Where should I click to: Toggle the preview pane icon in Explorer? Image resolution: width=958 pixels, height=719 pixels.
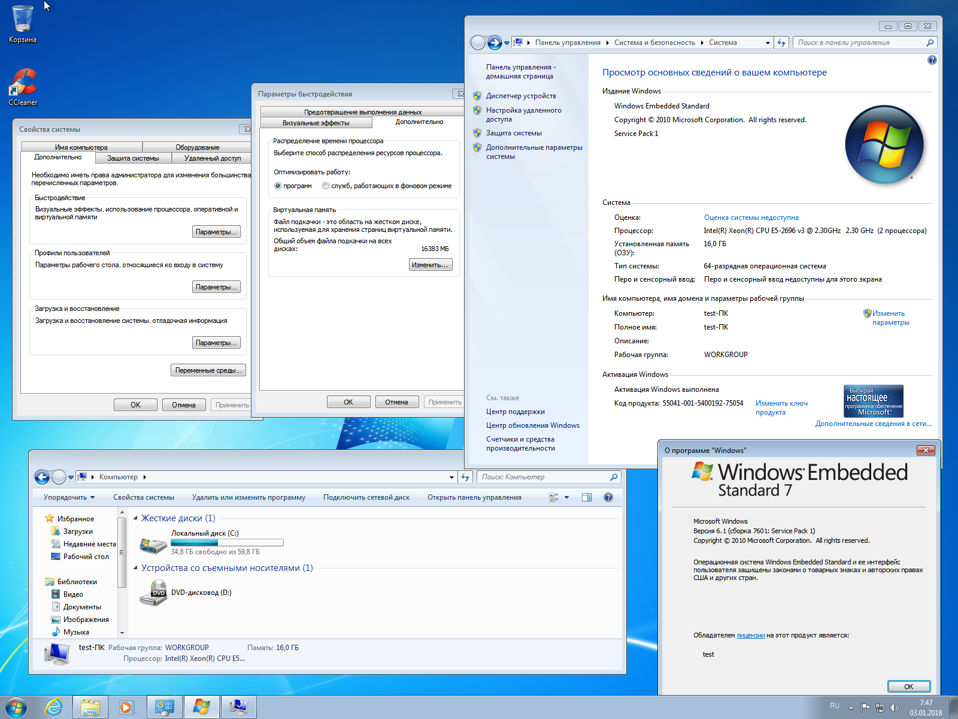click(x=587, y=497)
